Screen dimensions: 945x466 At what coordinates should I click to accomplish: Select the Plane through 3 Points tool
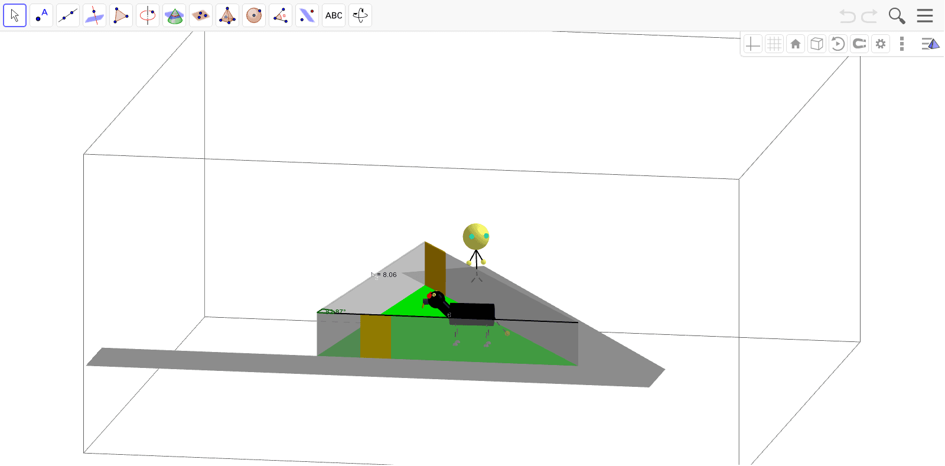(x=201, y=15)
